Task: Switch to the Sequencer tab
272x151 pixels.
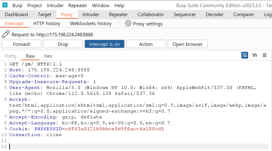Action: point(185,14)
